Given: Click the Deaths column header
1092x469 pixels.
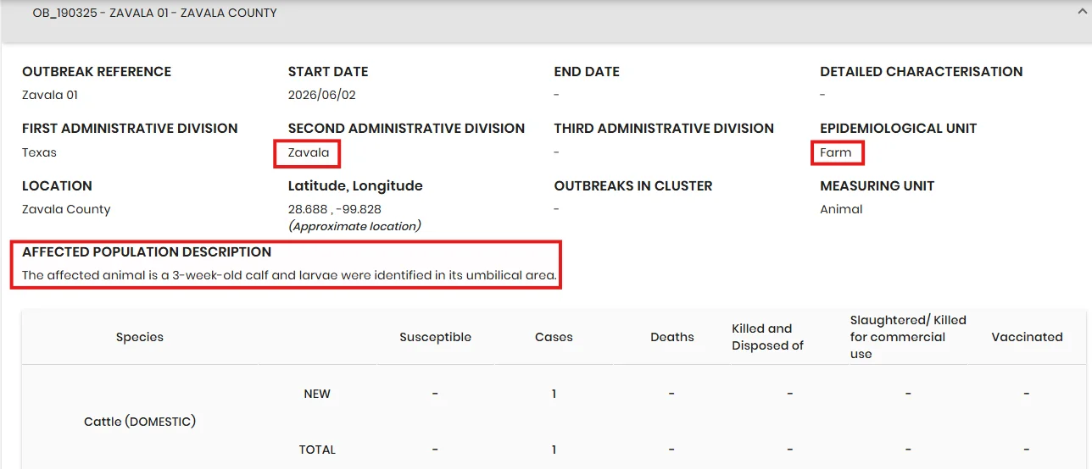Looking at the screenshot, I should tap(672, 337).
